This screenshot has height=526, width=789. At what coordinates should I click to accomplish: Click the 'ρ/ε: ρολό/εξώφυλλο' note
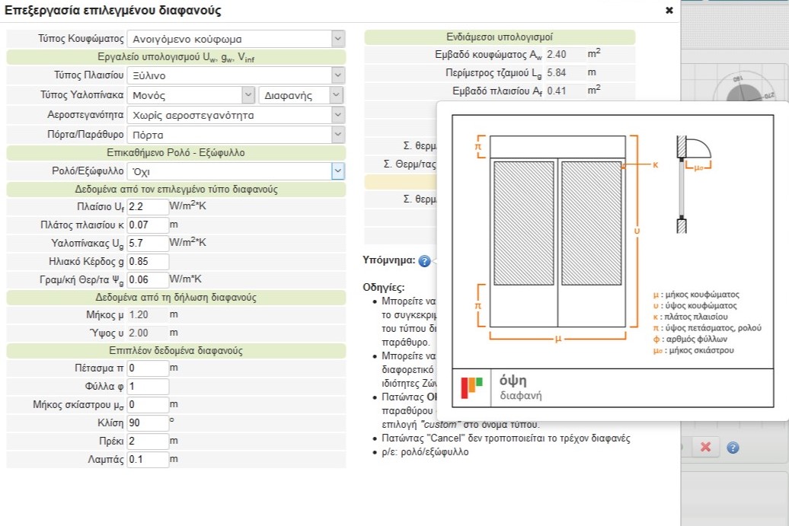coord(425,451)
